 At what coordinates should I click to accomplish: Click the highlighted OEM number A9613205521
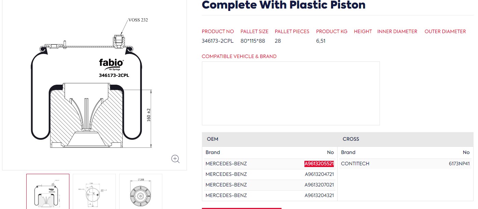click(319, 164)
